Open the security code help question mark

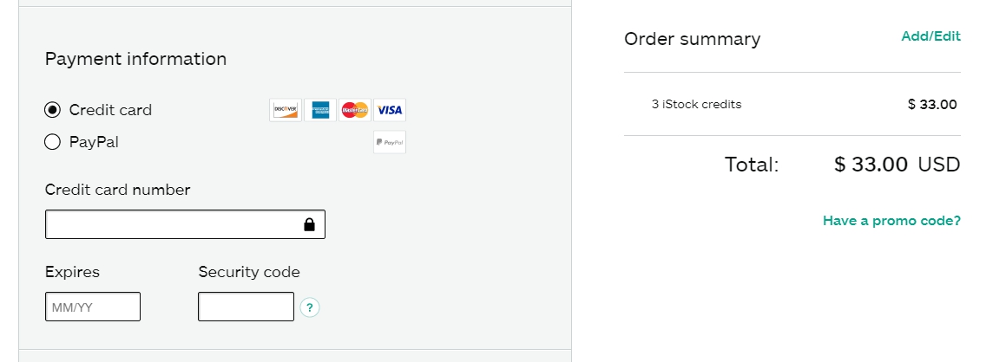310,307
